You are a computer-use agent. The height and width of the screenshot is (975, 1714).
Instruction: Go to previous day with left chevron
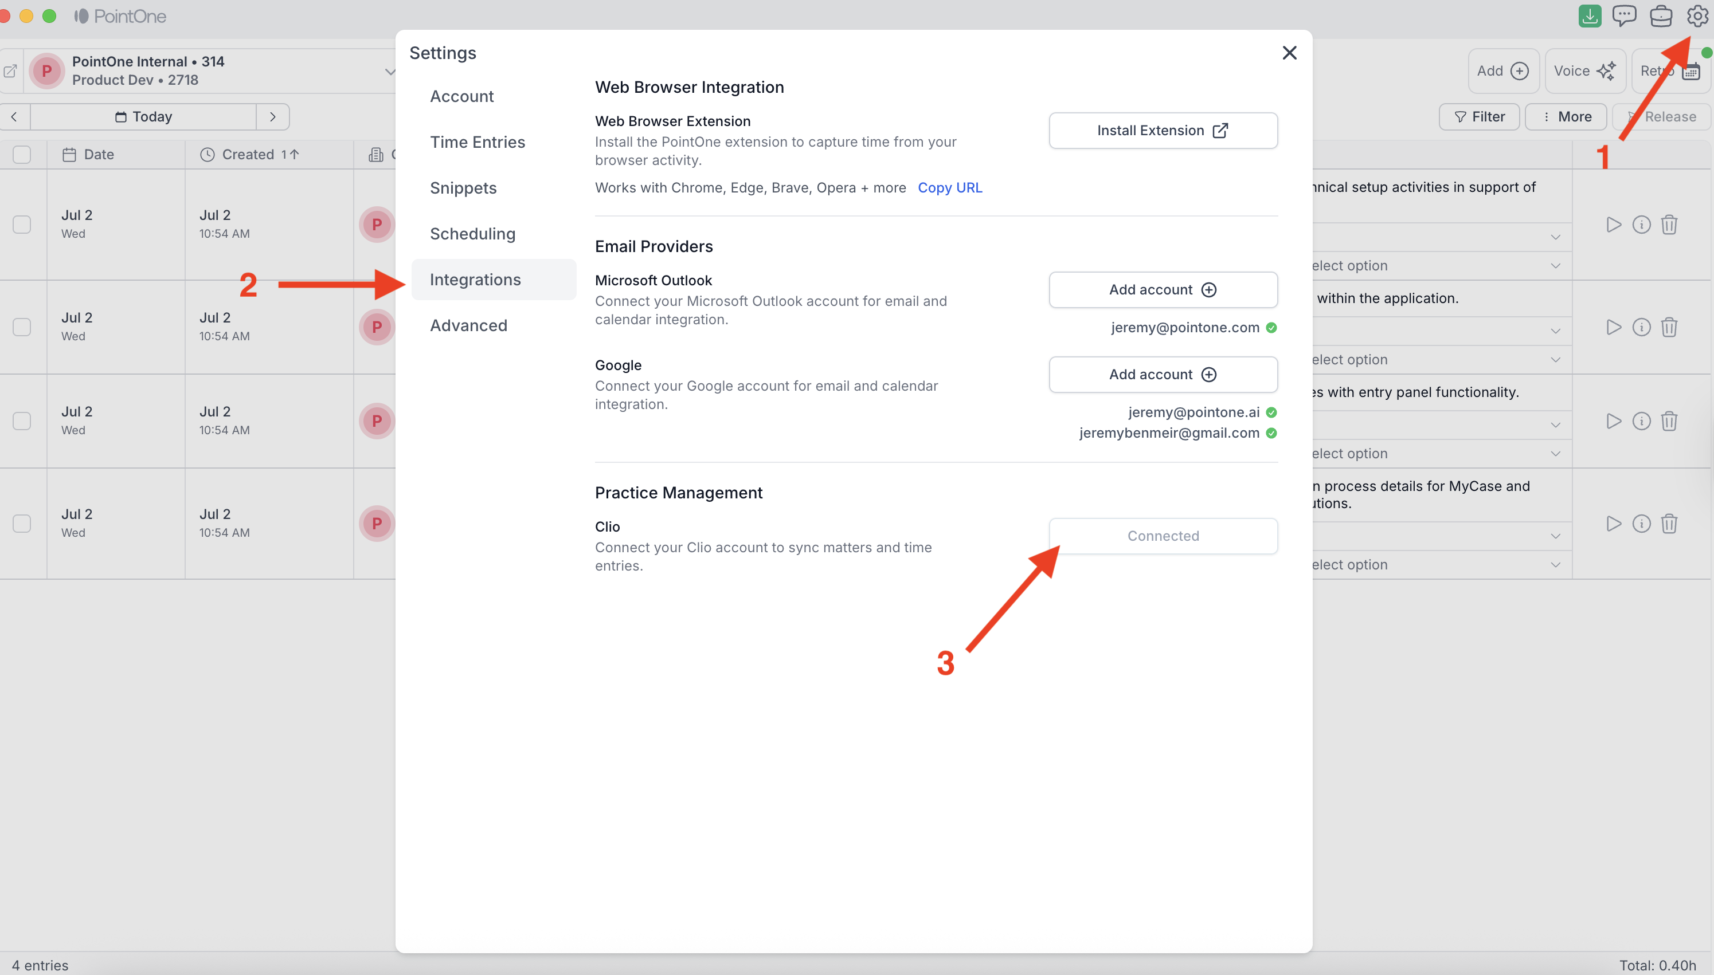point(14,116)
